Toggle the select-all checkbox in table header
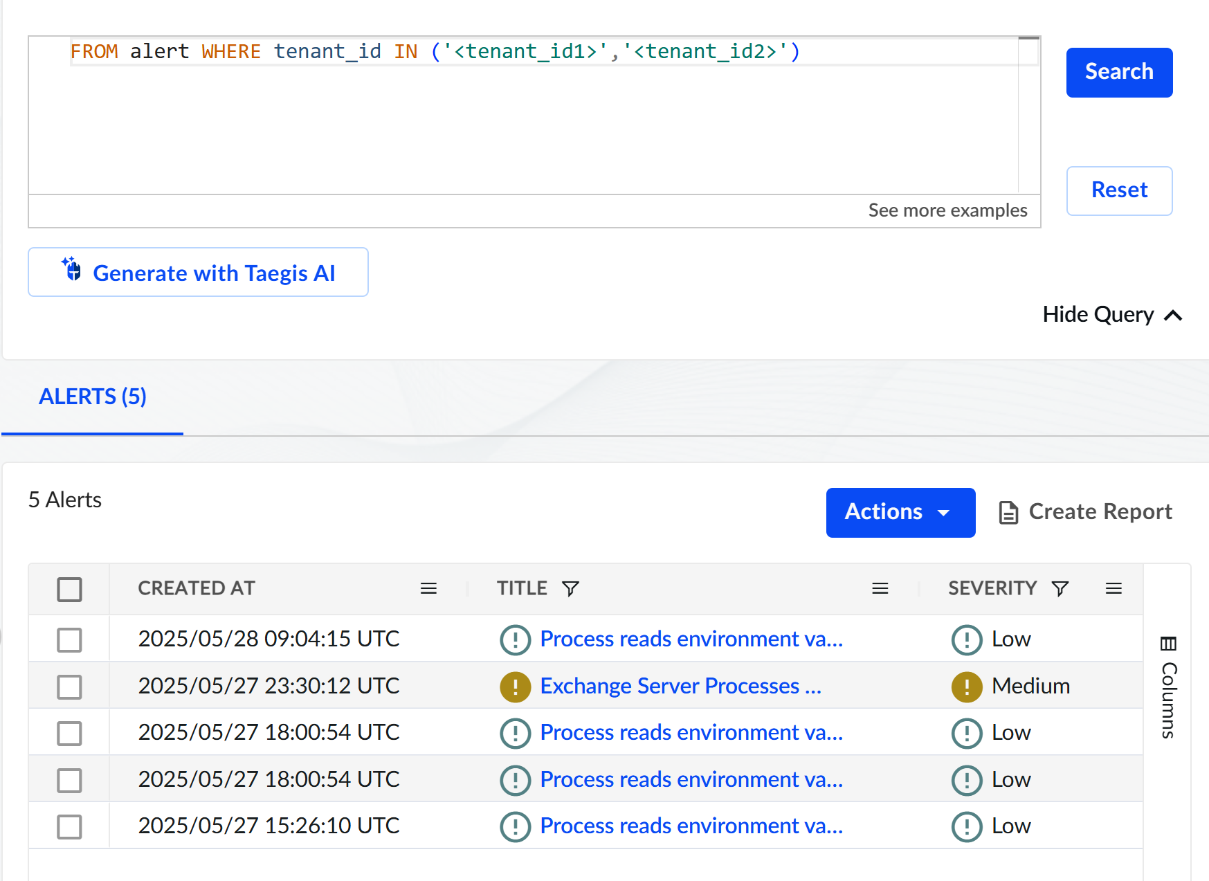1209x881 pixels. tap(69, 590)
